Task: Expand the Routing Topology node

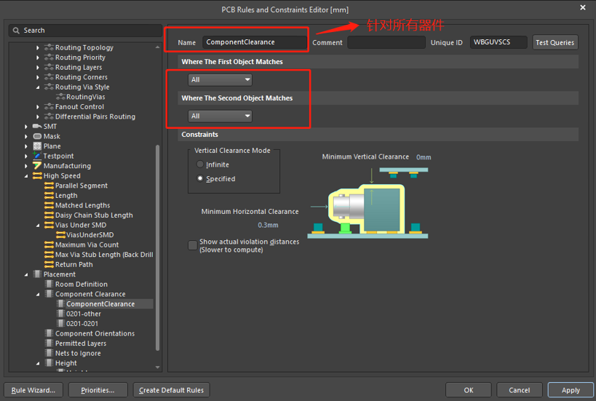Action: pyautogui.click(x=37, y=47)
